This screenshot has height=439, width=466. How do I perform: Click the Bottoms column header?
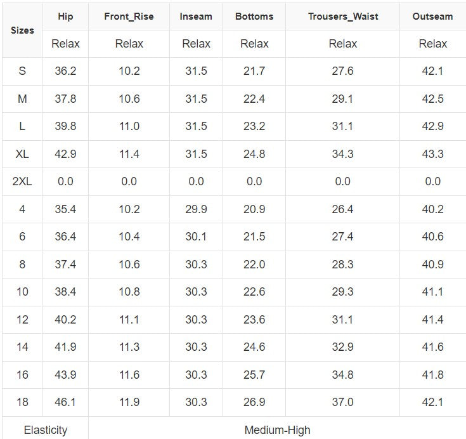click(x=254, y=16)
